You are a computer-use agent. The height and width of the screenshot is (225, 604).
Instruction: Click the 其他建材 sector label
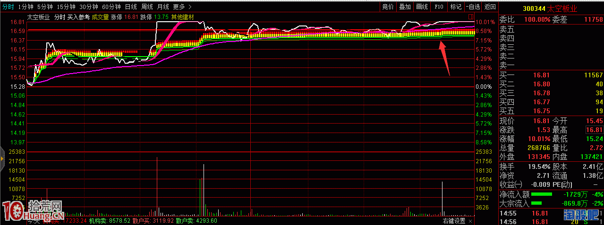pyautogui.click(x=182, y=17)
